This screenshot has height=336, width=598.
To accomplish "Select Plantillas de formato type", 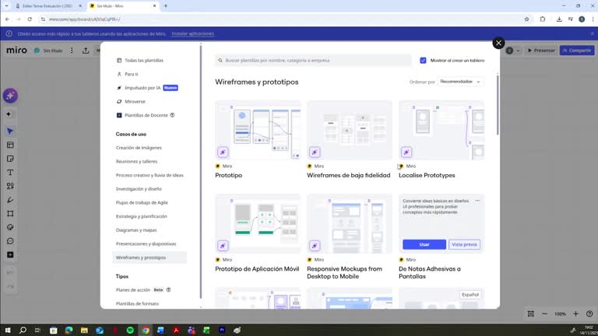I will (137, 303).
